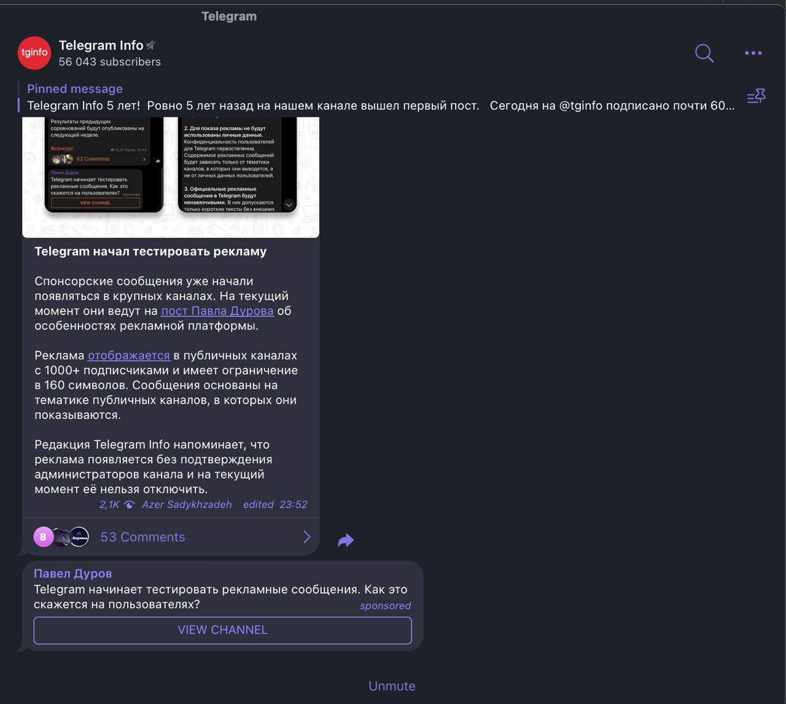This screenshot has height=704, width=786.
Task: Open the three-dots more options menu
Action: pos(753,53)
